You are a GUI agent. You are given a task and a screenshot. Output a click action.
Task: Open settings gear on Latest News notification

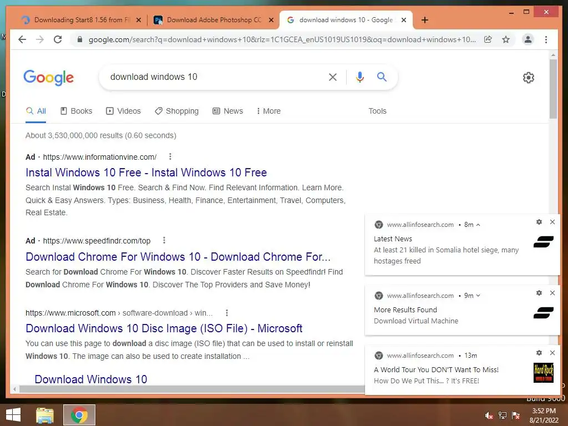[539, 222]
